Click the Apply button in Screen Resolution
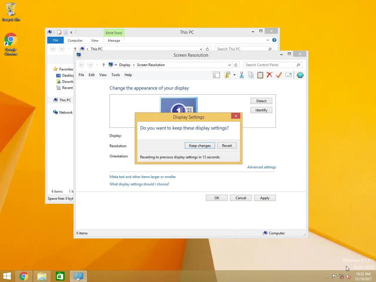 [265, 198]
